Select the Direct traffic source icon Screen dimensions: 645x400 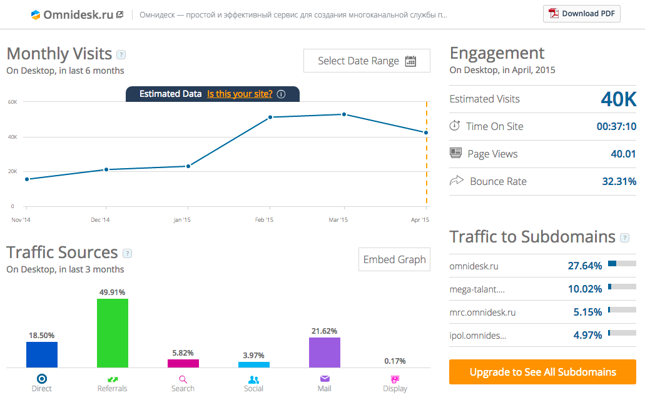(x=42, y=379)
